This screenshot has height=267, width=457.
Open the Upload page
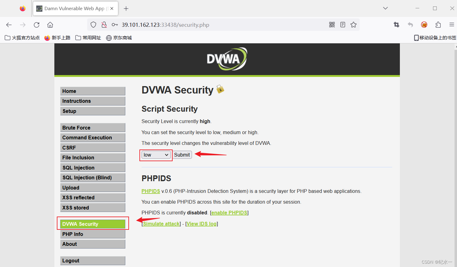(93, 188)
